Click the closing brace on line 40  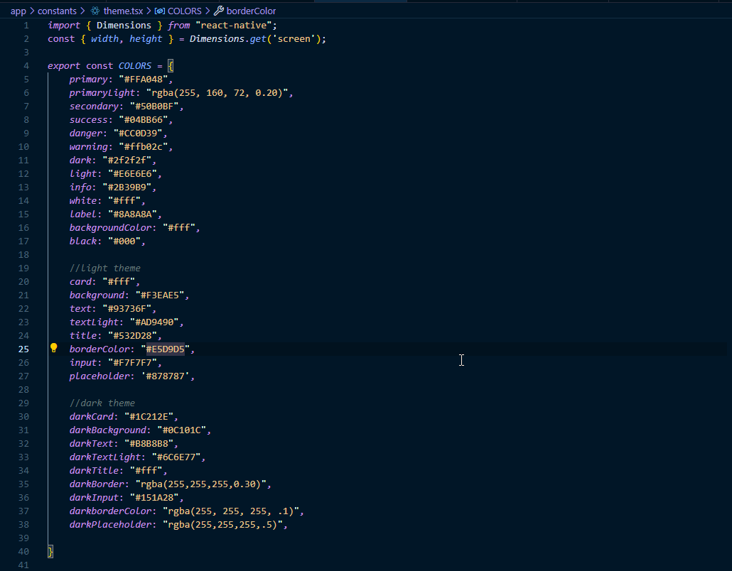pyautogui.click(x=50, y=551)
